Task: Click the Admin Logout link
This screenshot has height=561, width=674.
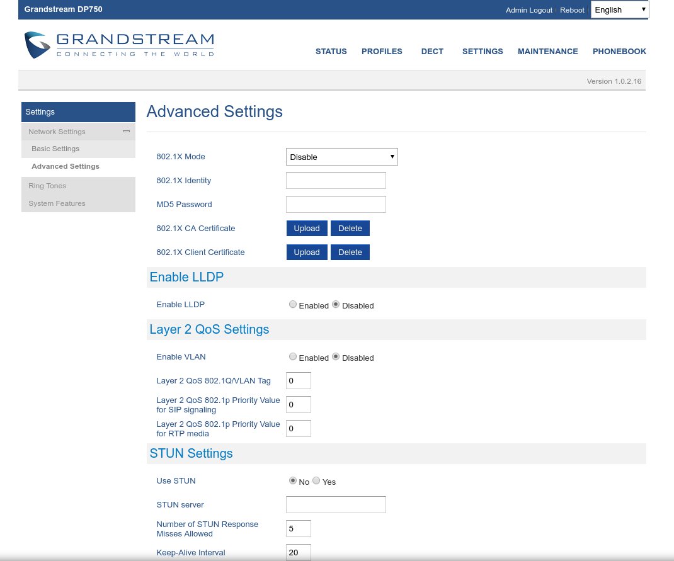Action: [528, 10]
